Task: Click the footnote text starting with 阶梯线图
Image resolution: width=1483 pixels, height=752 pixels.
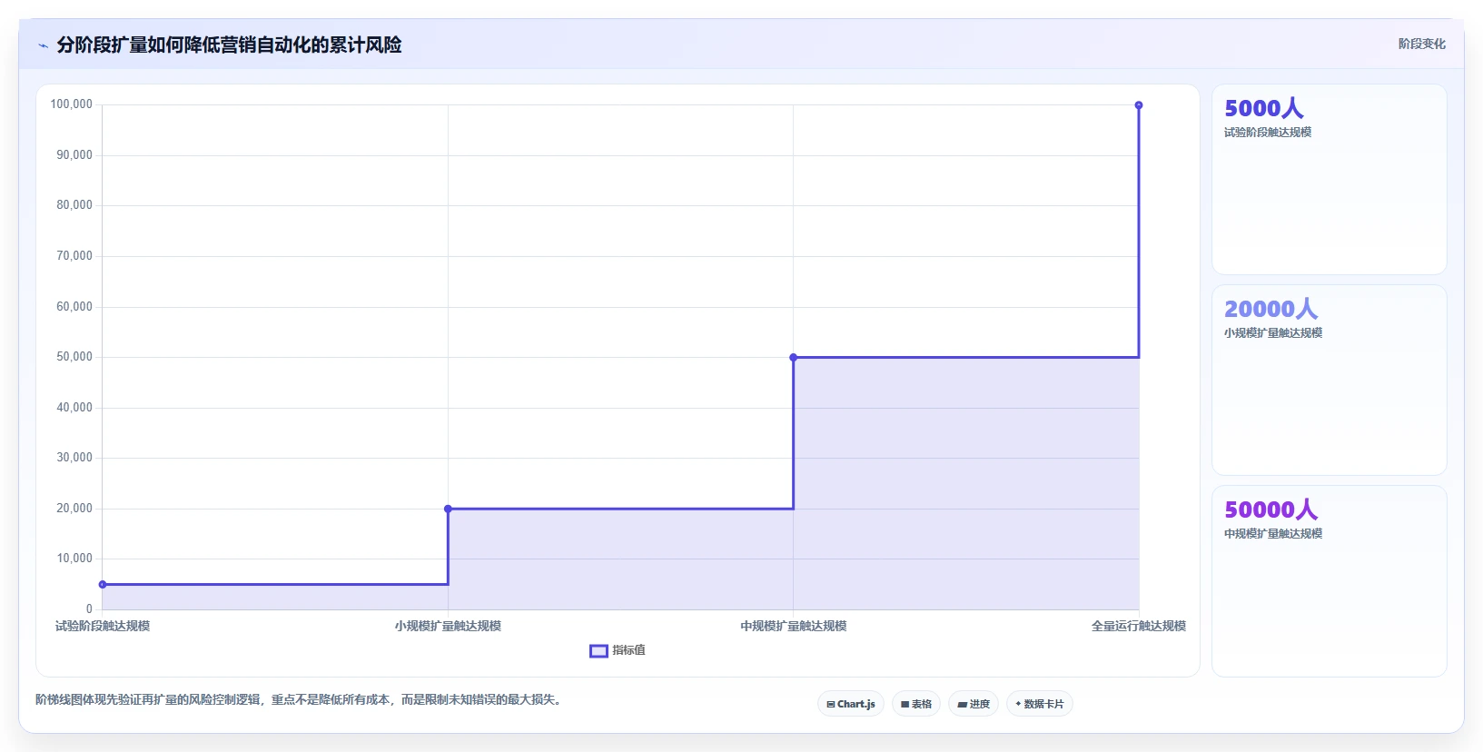Action: [x=300, y=699]
